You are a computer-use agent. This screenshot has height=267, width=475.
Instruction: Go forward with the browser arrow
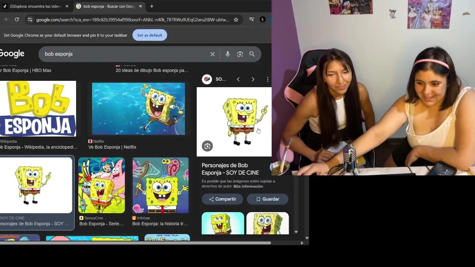(x=5, y=20)
